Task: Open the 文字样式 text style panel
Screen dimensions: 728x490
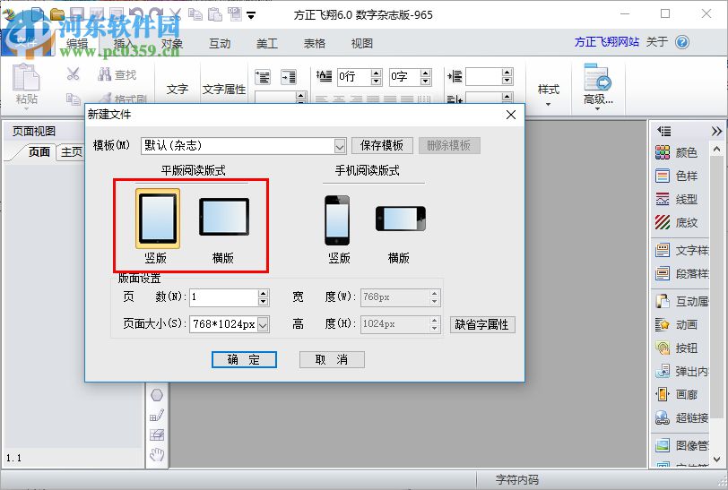Action: click(681, 251)
